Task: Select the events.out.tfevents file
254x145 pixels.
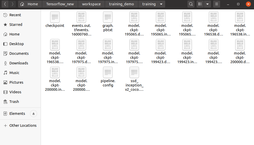Action: tap(81, 17)
